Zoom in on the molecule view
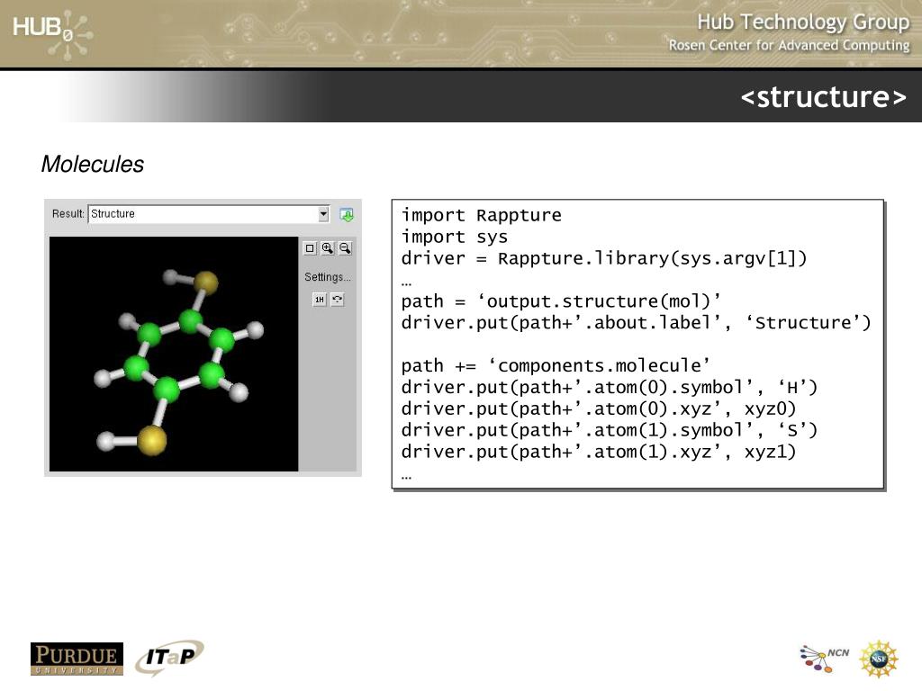Screen dimensions: 922x691 (328, 248)
